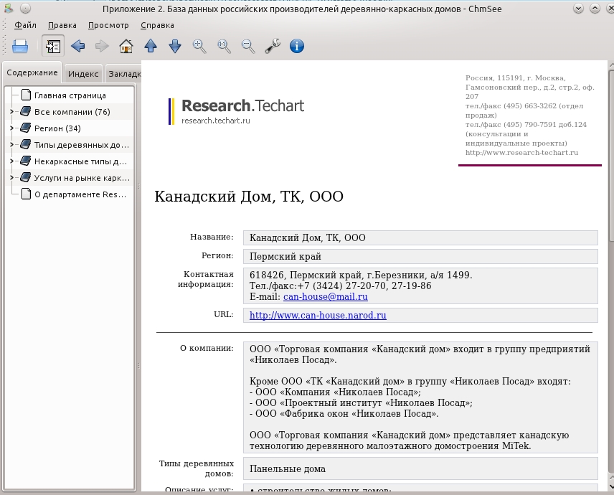Viewport: 614px width, 495px height.
Task: Click the Print toolbar icon
Action: click(x=20, y=46)
